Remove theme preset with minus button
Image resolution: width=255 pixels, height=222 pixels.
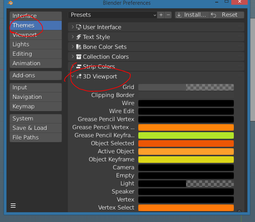click(168, 15)
